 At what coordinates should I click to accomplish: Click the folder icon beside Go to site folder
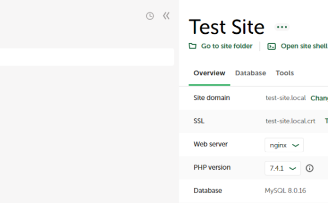[x=193, y=46]
